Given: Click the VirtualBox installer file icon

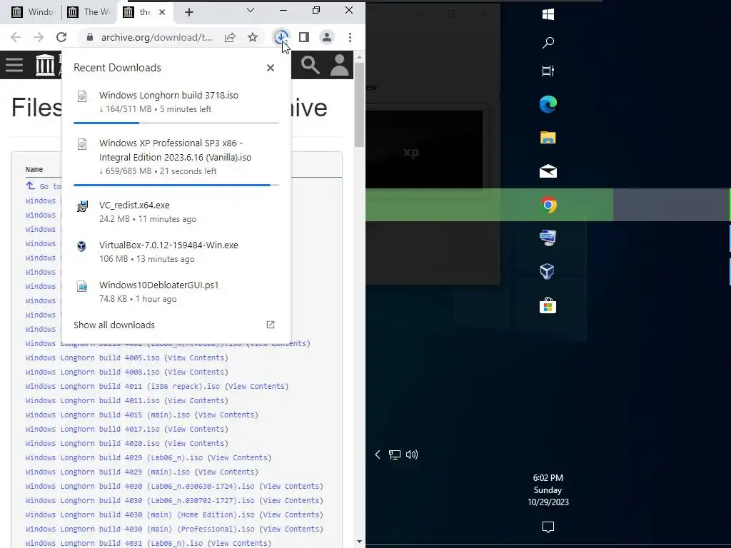Looking at the screenshot, I should (x=81, y=246).
